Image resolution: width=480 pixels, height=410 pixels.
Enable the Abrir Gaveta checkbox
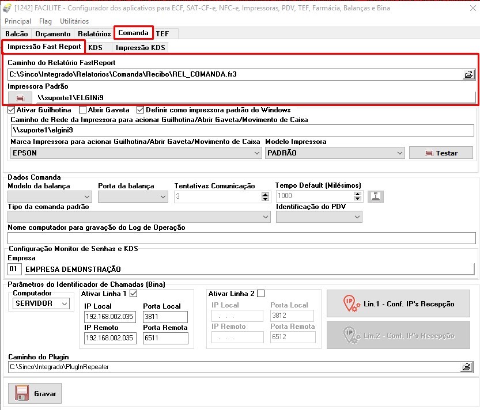(82, 109)
